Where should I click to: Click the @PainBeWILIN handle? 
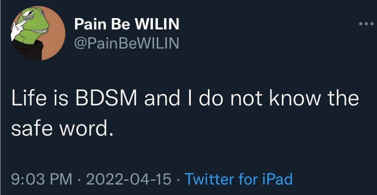[126, 43]
